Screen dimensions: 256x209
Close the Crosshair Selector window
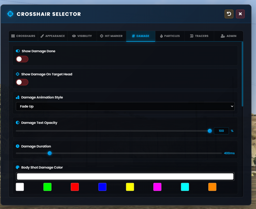click(x=240, y=14)
